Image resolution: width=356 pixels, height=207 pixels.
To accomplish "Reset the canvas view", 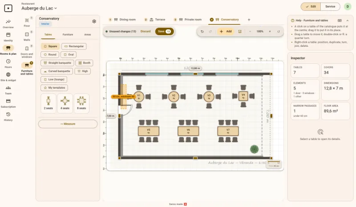I will (x=279, y=31).
